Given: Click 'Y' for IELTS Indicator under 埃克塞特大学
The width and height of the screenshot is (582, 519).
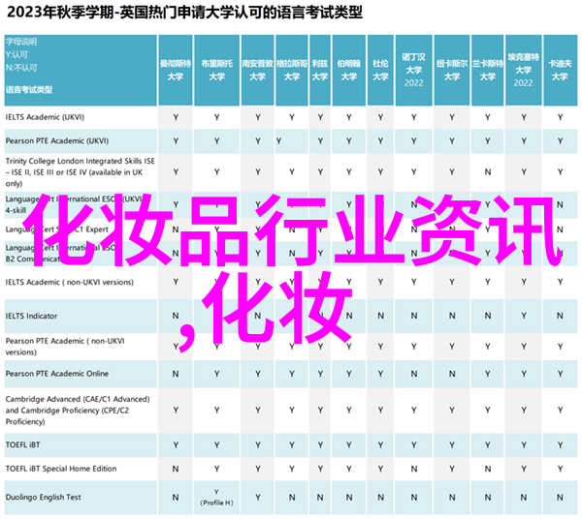Looking at the screenshot, I should coord(524,316).
